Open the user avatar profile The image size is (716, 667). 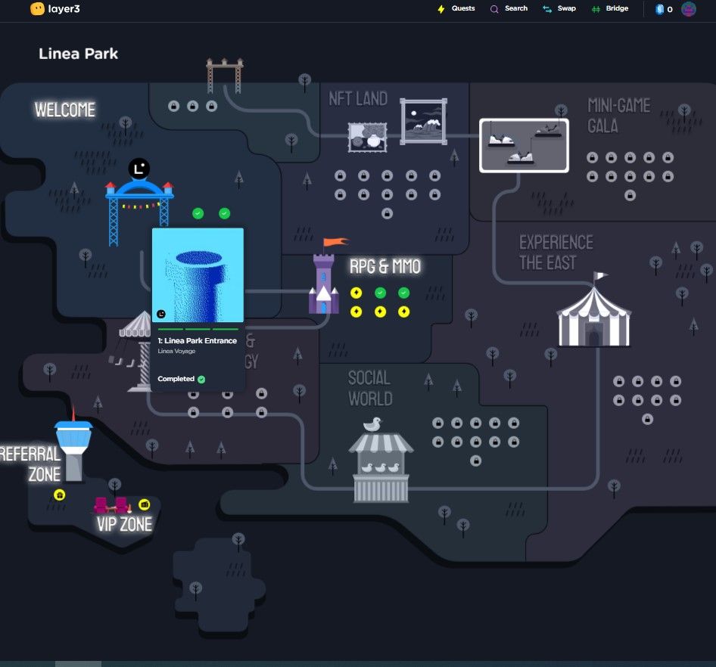(688, 8)
